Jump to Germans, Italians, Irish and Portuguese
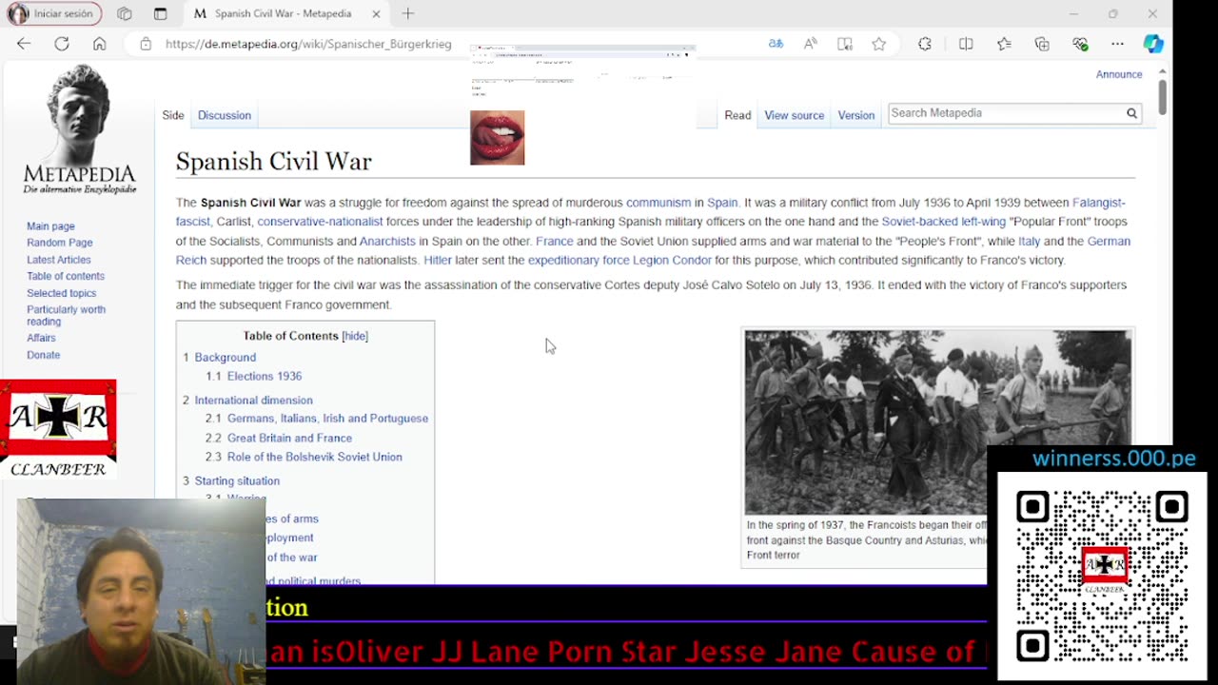The width and height of the screenshot is (1218, 685). (327, 419)
